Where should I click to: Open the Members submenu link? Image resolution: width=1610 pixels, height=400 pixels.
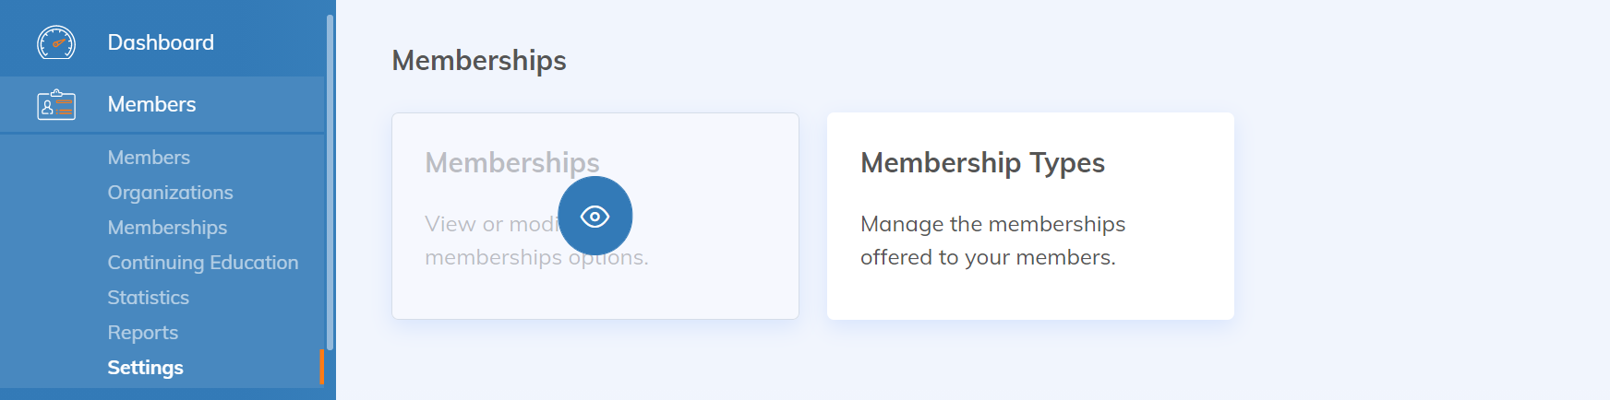click(149, 158)
